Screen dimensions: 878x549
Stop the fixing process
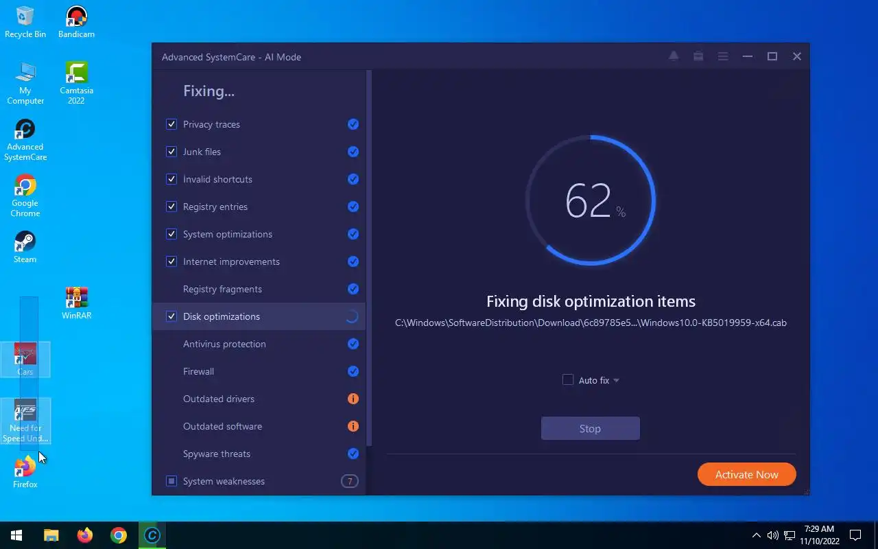coord(590,428)
